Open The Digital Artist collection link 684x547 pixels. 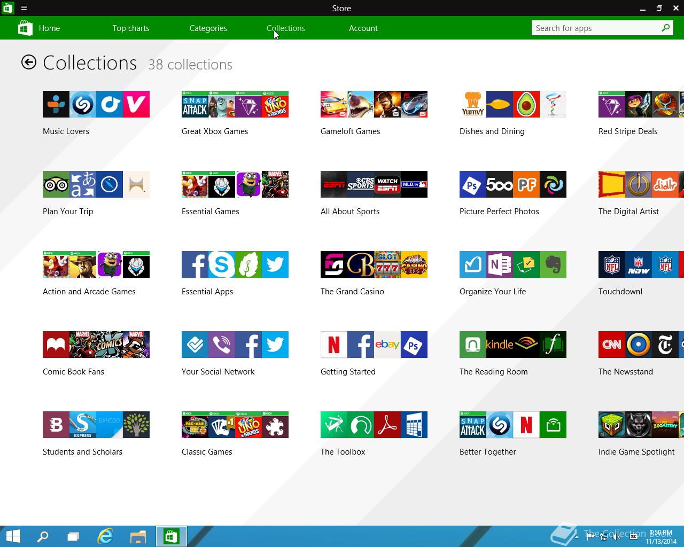pyautogui.click(x=628, y=212)
